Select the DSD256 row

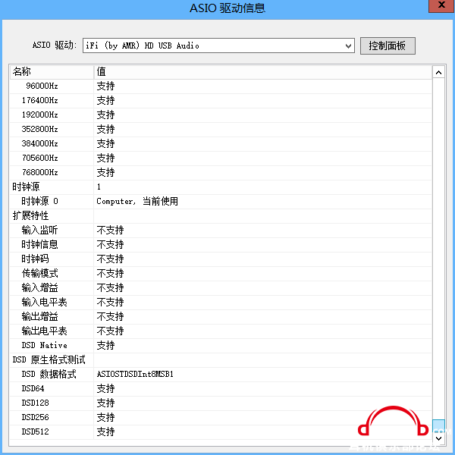[221, 418]
